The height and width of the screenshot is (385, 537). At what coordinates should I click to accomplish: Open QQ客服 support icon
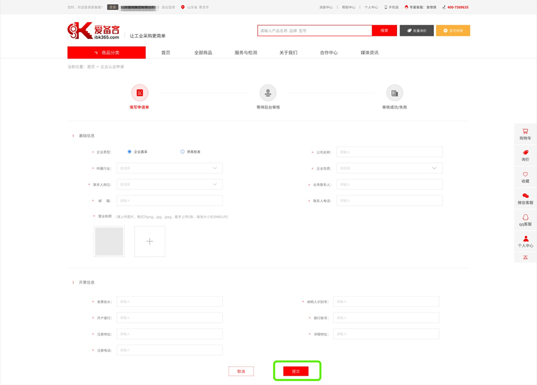point(525,217)
